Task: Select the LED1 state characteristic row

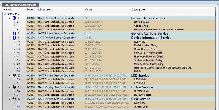Action: (141, 83)
